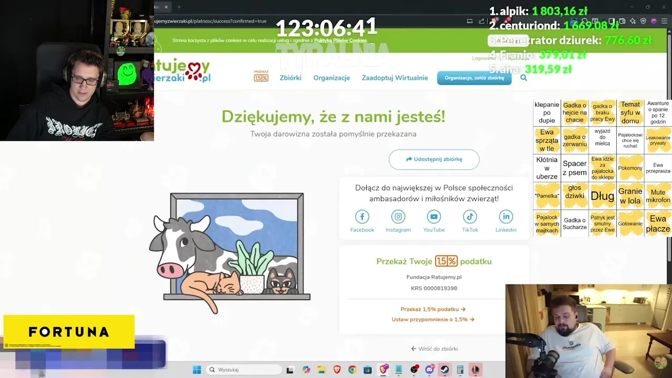The height and width of the screenshot is (378, 672).
Task: Open Google Chrome from the taskbar
Action: coord(352,370)
